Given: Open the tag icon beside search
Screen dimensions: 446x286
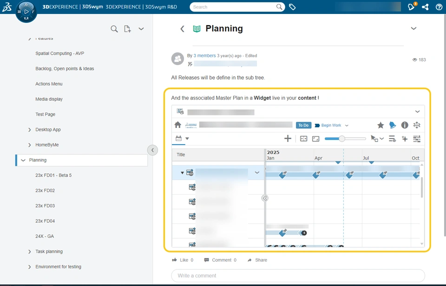Looking at the screenshot, I should coord(292,7).
